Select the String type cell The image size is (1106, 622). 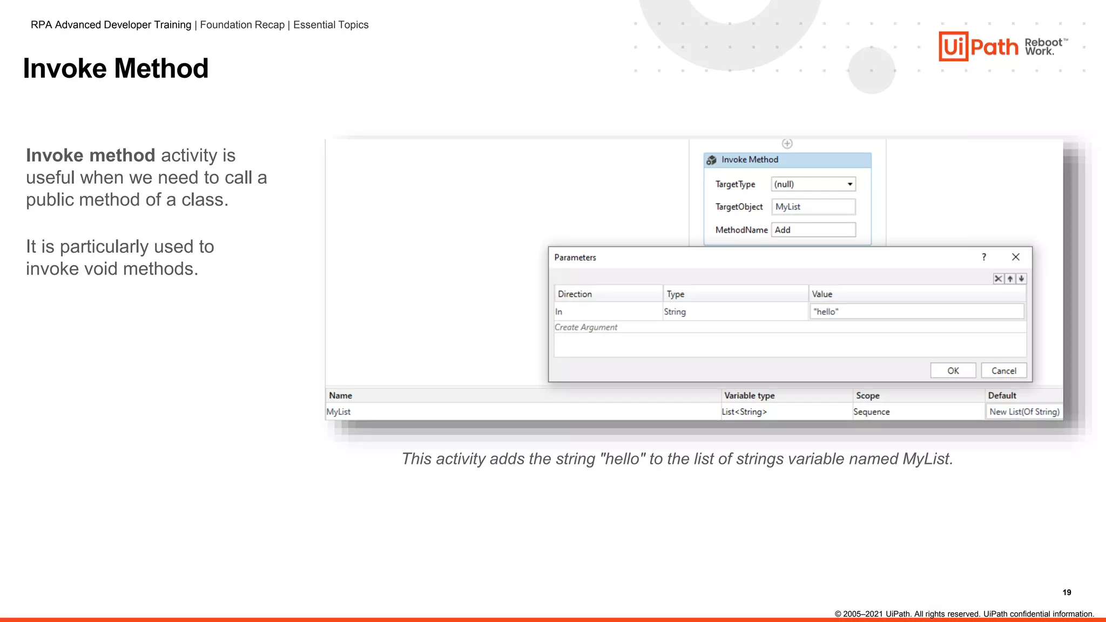click(x=735, y=312)
